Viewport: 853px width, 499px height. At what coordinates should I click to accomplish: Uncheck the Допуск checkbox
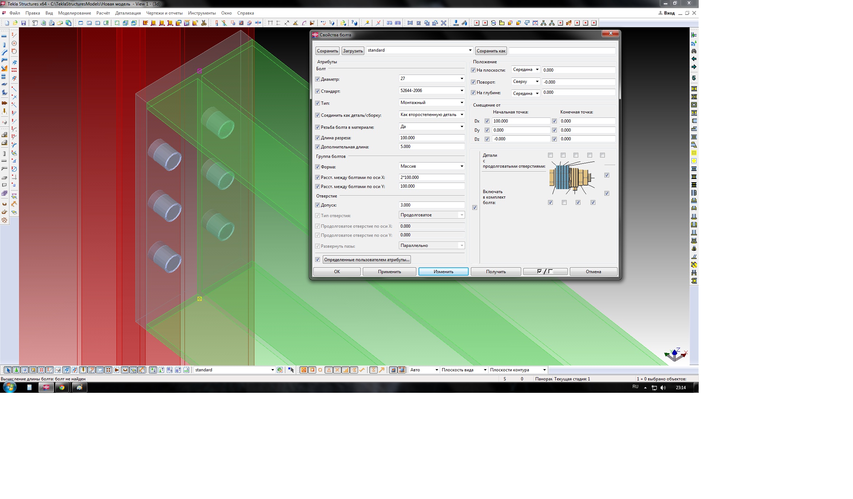point(317,205)
